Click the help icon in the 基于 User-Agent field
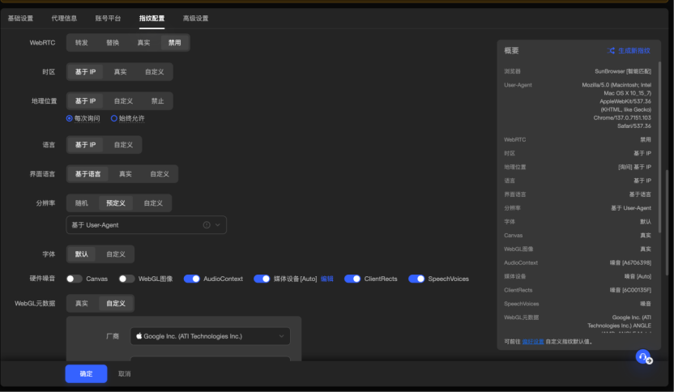The height and width of the screenshot is (392, 674). [x=207, y=225]
